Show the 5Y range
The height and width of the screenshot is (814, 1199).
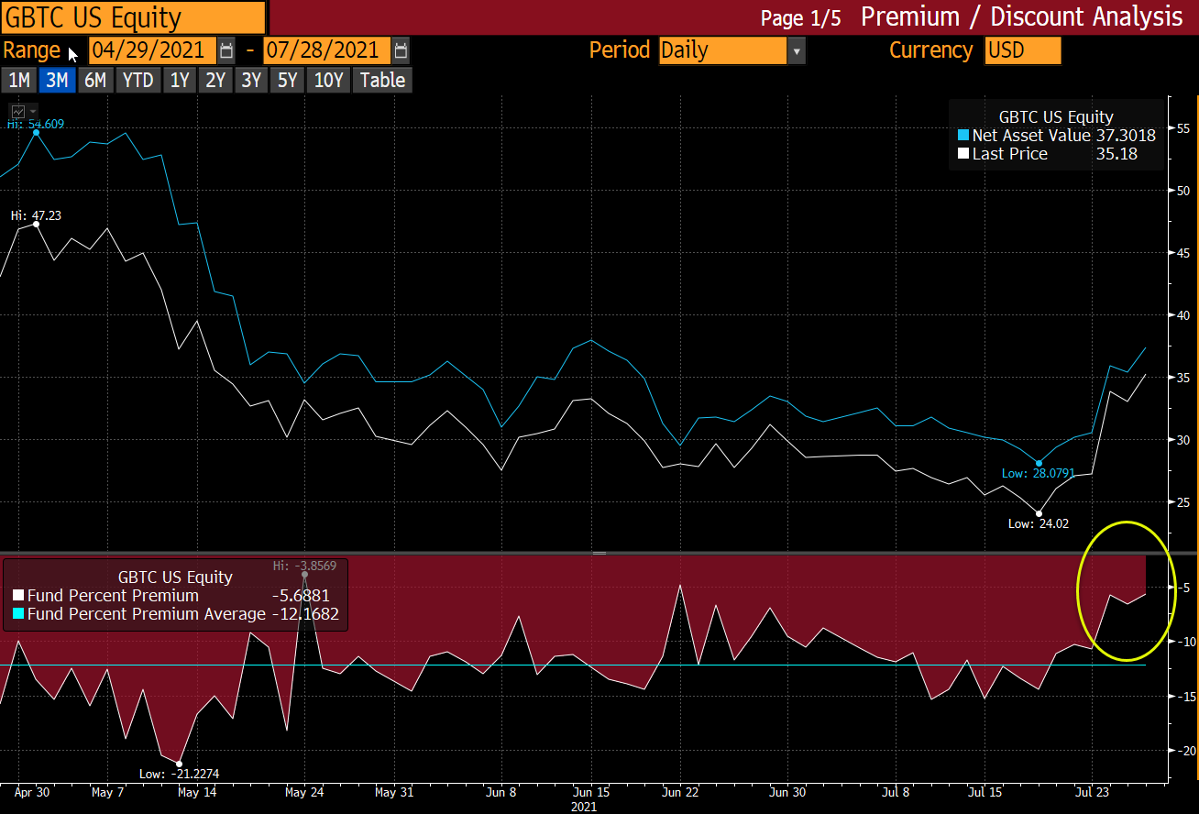coord(288,81)
